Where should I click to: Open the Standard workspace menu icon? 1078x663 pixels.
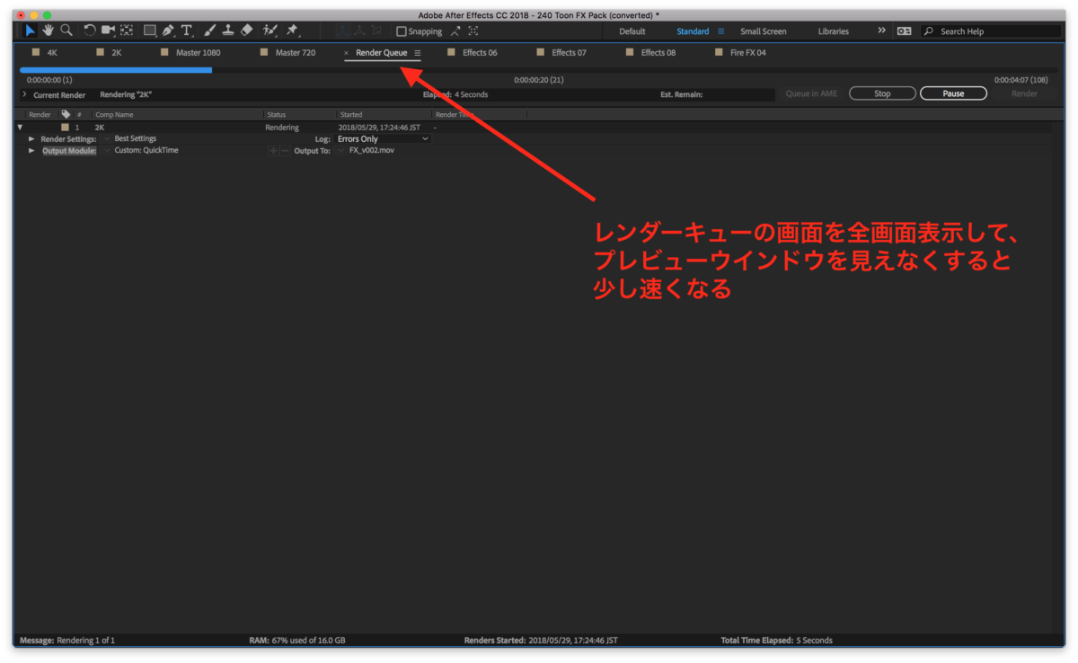[x=720, y=31]
